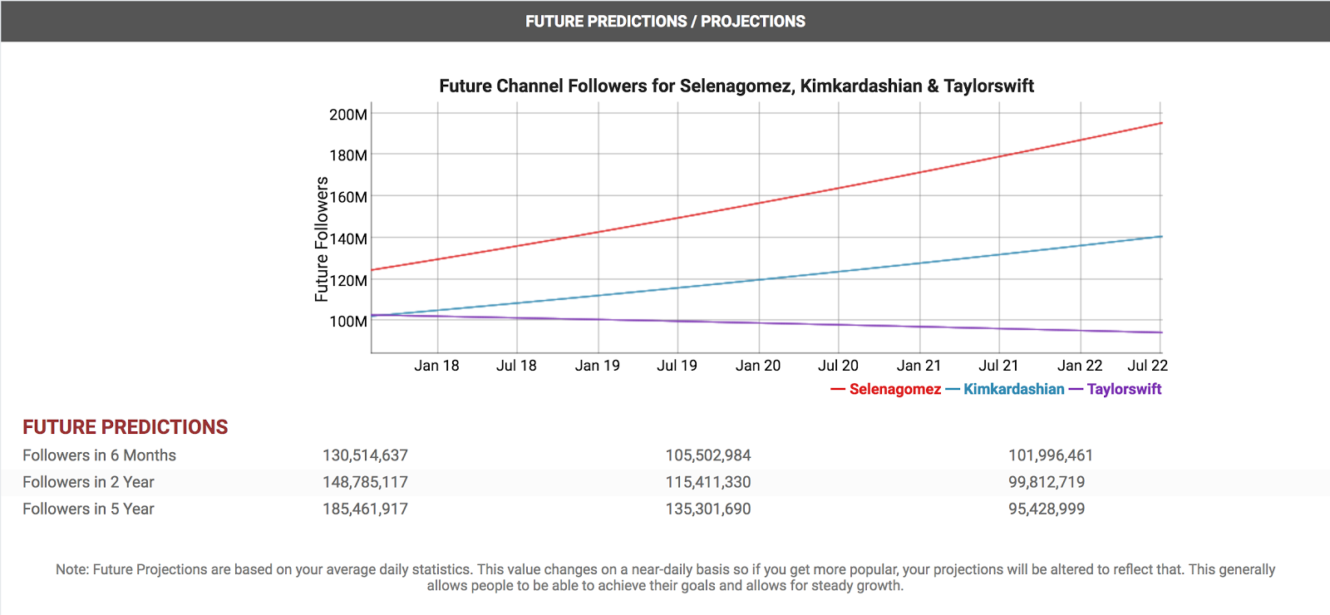Screen dimensions: 1330x615
Task: Click the 180M y-axis label
Action: 348,155
